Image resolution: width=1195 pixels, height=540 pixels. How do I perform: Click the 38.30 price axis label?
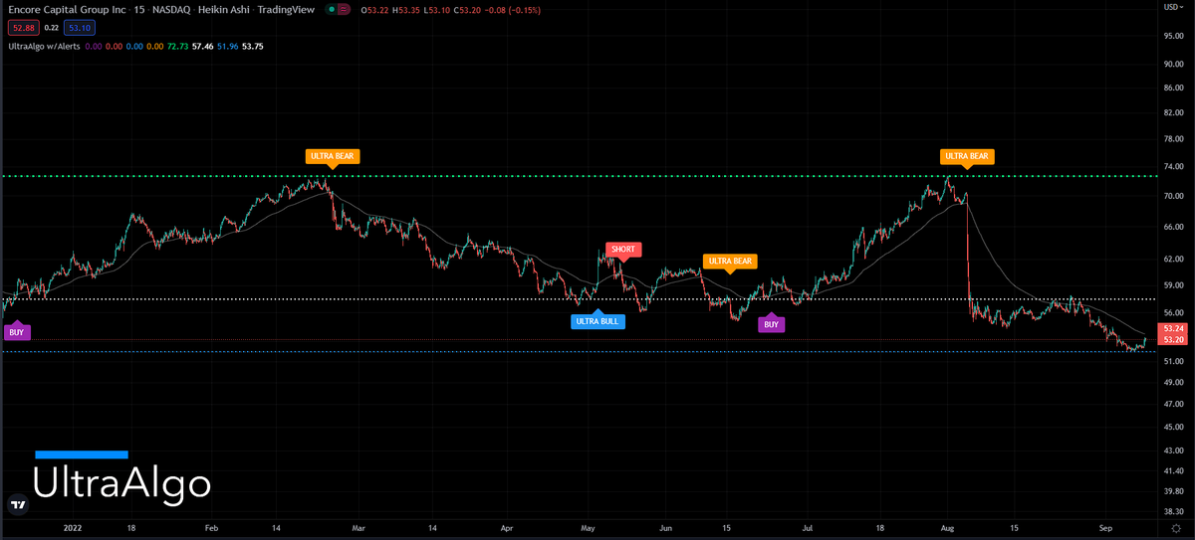point(1172,509)
